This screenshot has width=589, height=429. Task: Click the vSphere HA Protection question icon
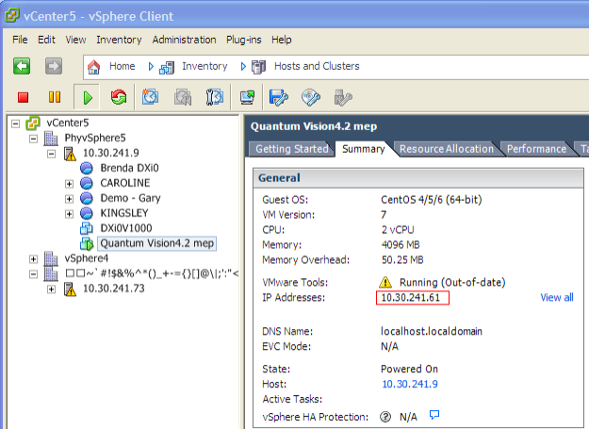pos(385,417)
